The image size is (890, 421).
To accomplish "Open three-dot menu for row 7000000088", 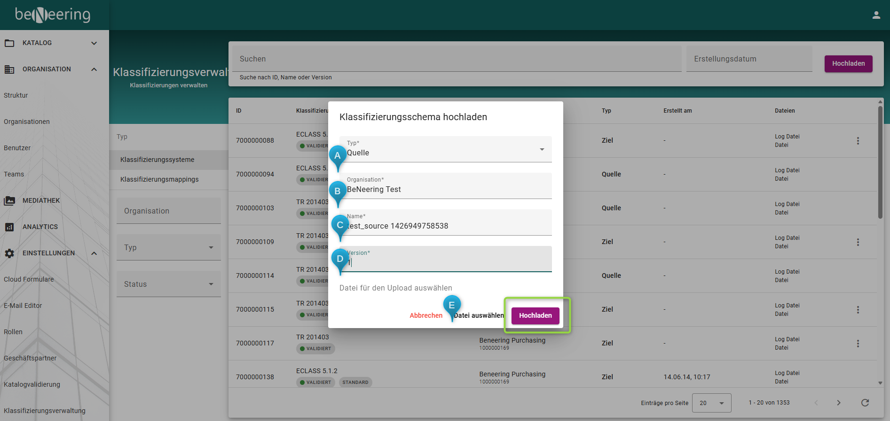I will (858, 141).
